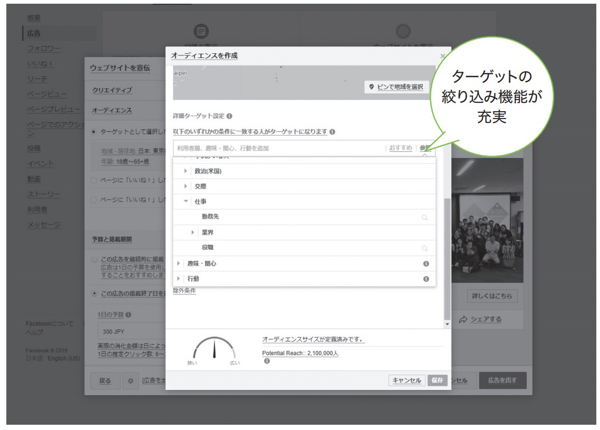Click the gear settings icon beside 戻る
Viewport: 600px width, 430px height.
(130, 381)
